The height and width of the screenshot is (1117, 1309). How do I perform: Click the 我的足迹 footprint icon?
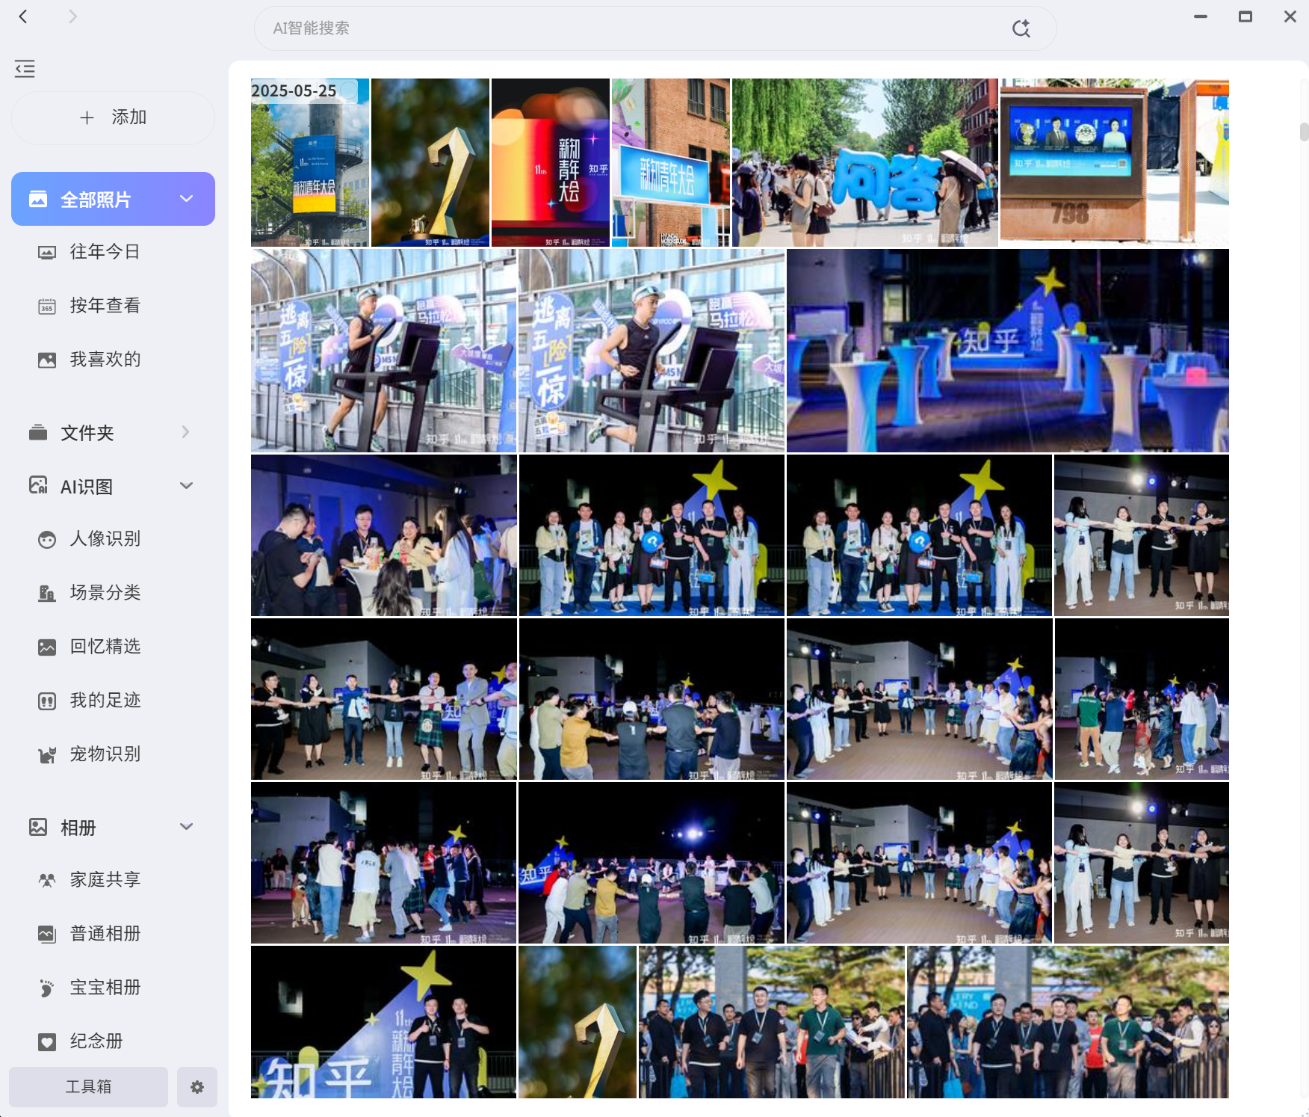click(47, 701)
